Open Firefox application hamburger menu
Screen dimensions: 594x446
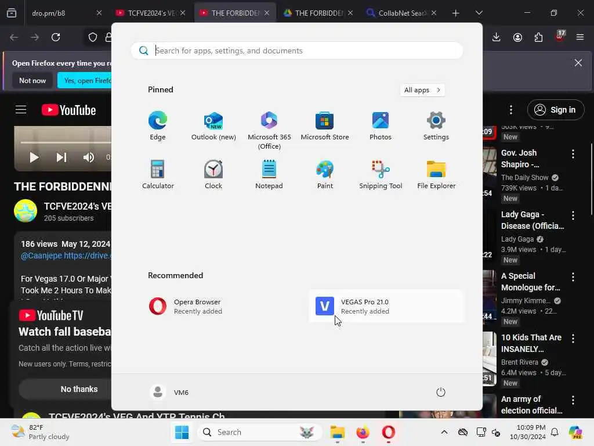point(580,37)
